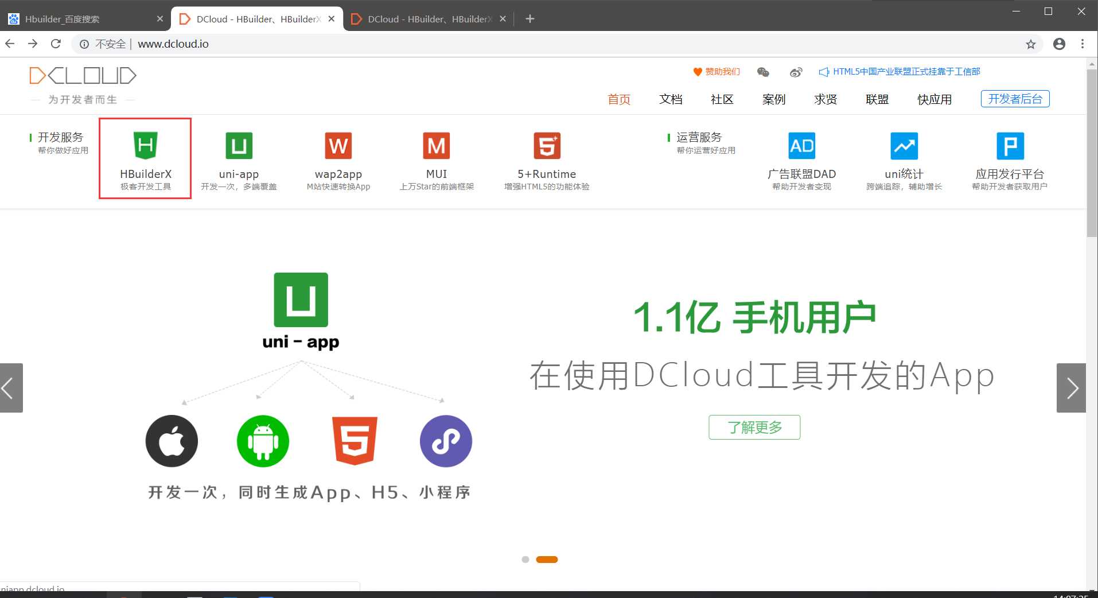Click the 运营服务 section heading
The image size is (1098, 598).
[x=699, y=137]
